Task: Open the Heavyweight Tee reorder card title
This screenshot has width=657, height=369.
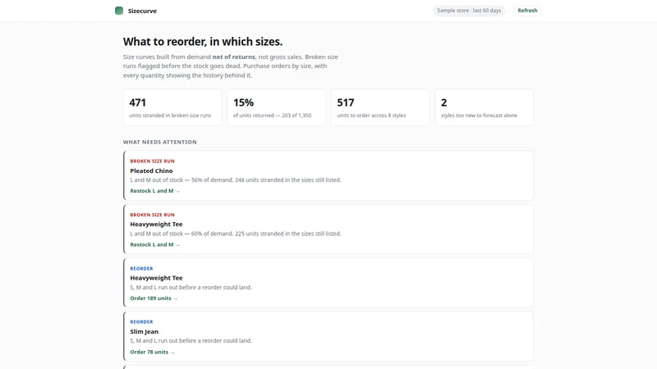Action: [x=156, y=278]
